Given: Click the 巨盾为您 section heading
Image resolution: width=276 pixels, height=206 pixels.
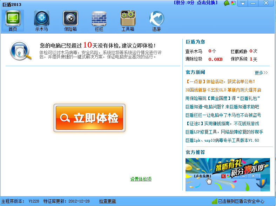Looking at the screenshot, I should click(195, 42).
